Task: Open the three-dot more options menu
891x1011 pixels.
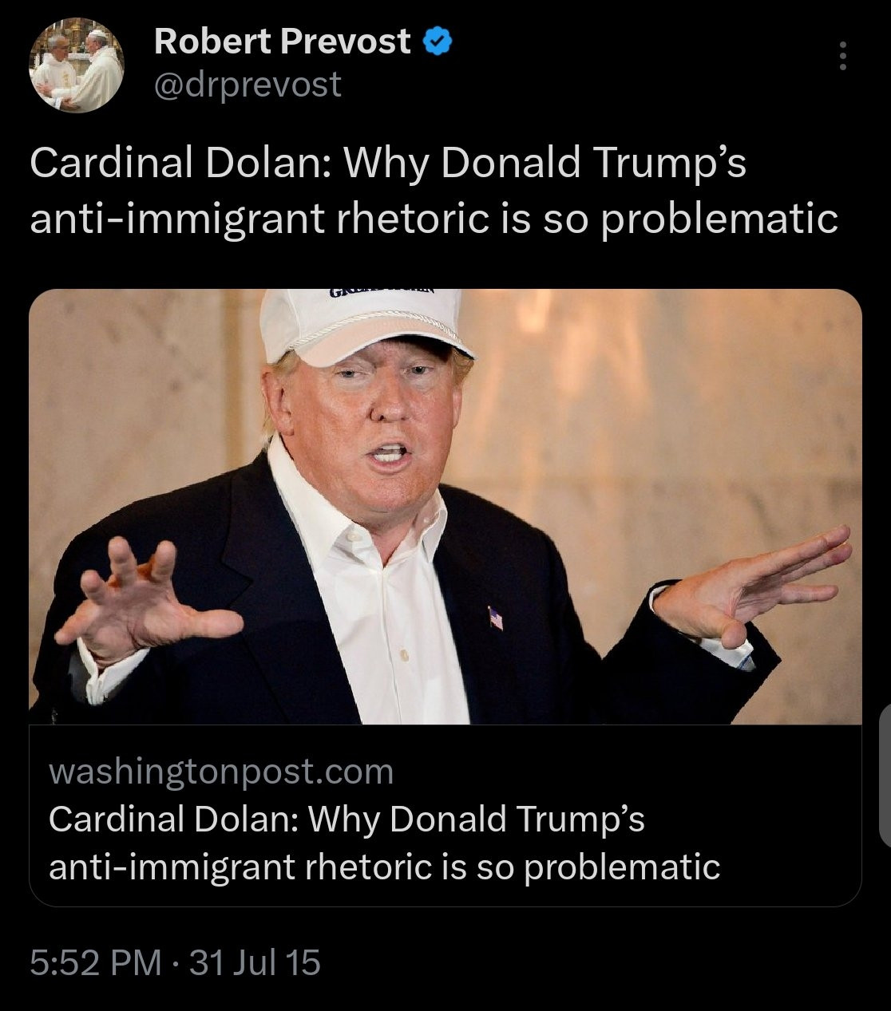Action: [x=841, y=57]
